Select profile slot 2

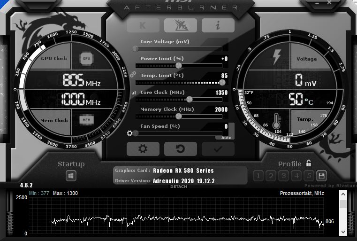271,176
